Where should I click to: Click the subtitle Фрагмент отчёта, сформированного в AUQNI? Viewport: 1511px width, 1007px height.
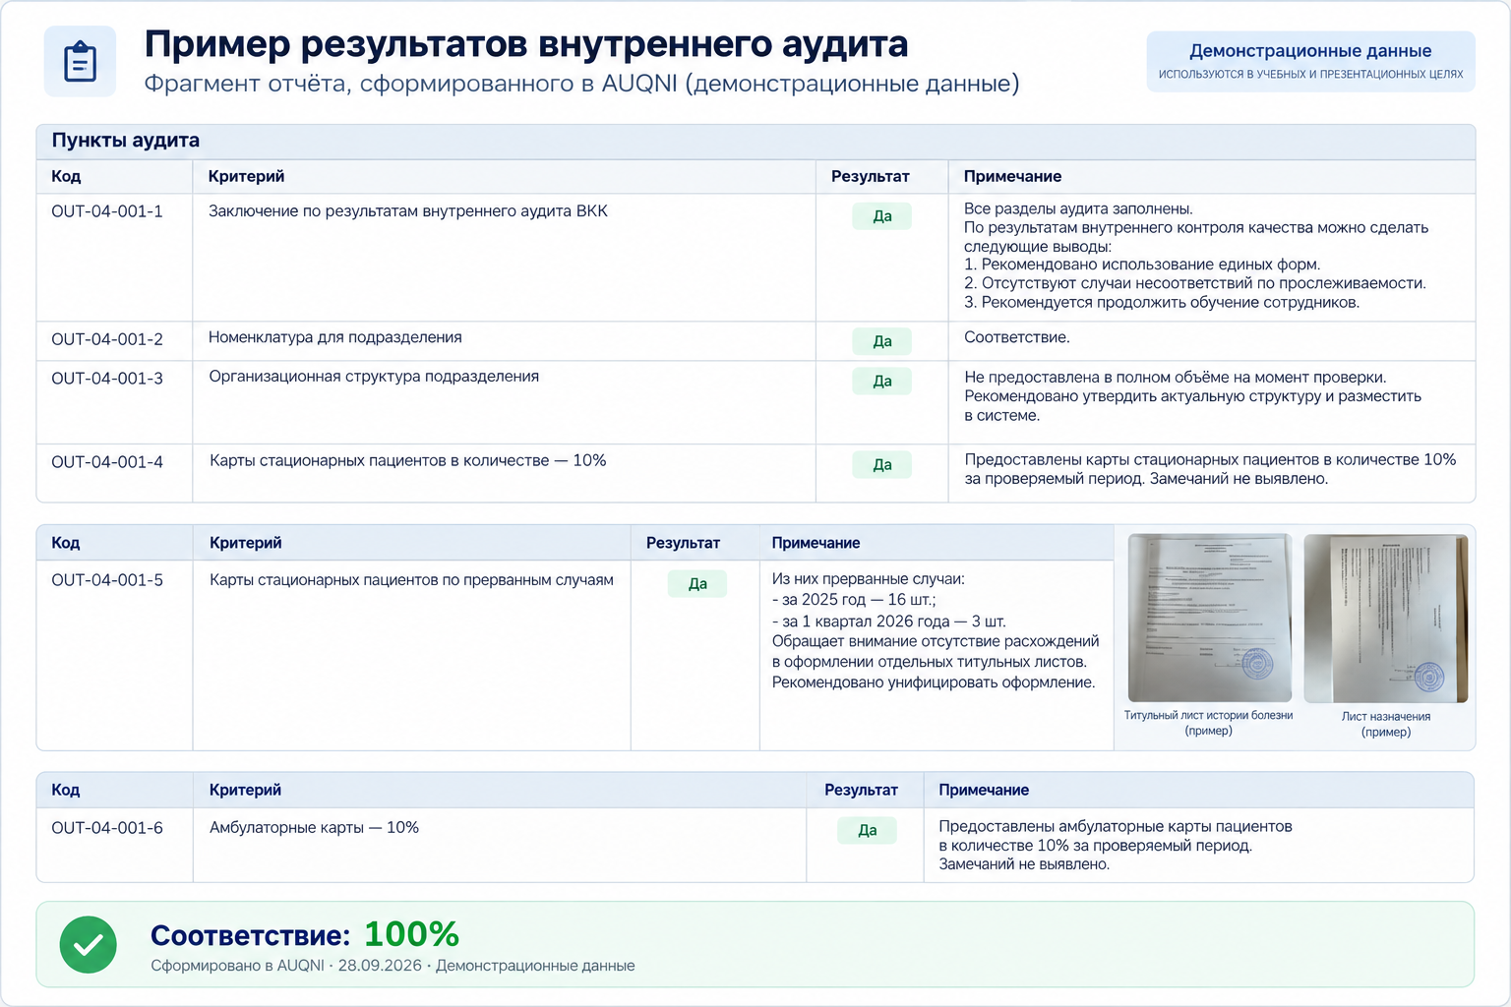(581, 84)
